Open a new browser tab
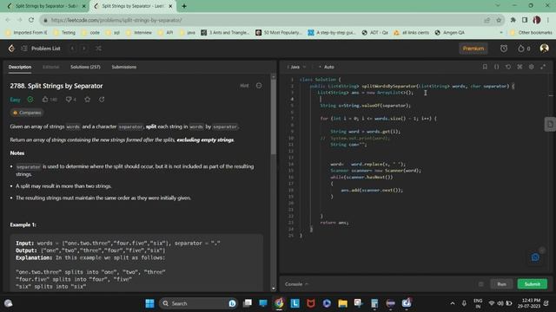556x312 pixels. (184, 6)
